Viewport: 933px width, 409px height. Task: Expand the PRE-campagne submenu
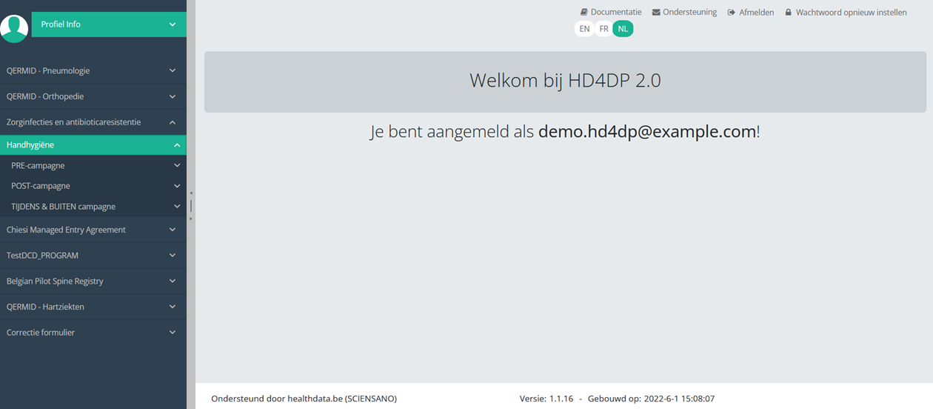tap(176, 166)
